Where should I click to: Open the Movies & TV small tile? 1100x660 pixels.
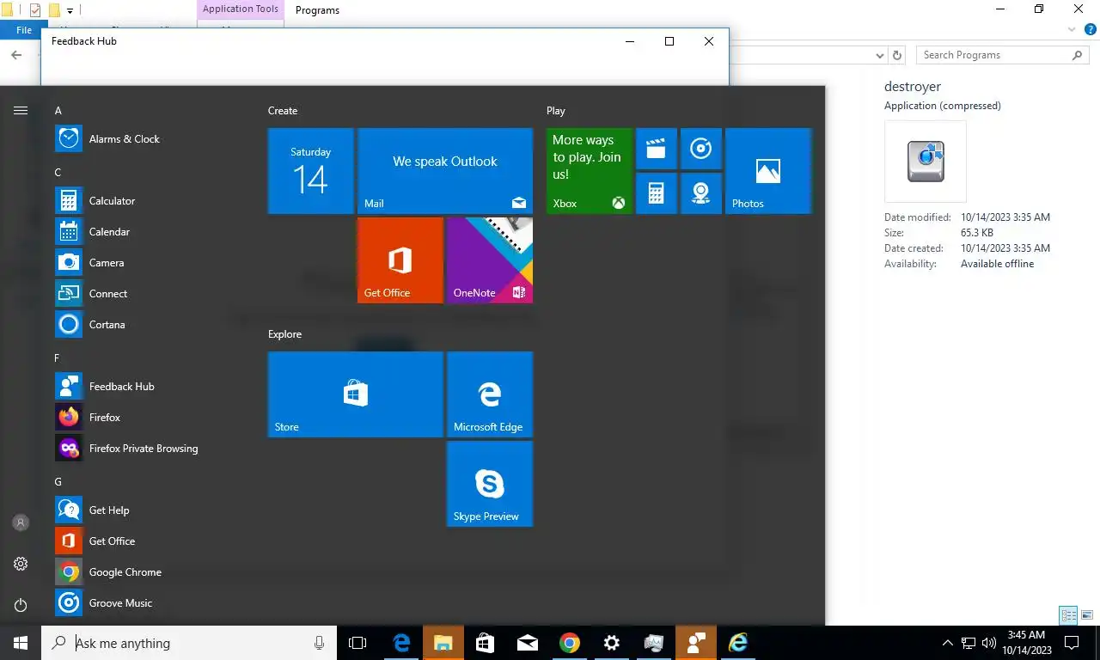click(x=657, y=149)
